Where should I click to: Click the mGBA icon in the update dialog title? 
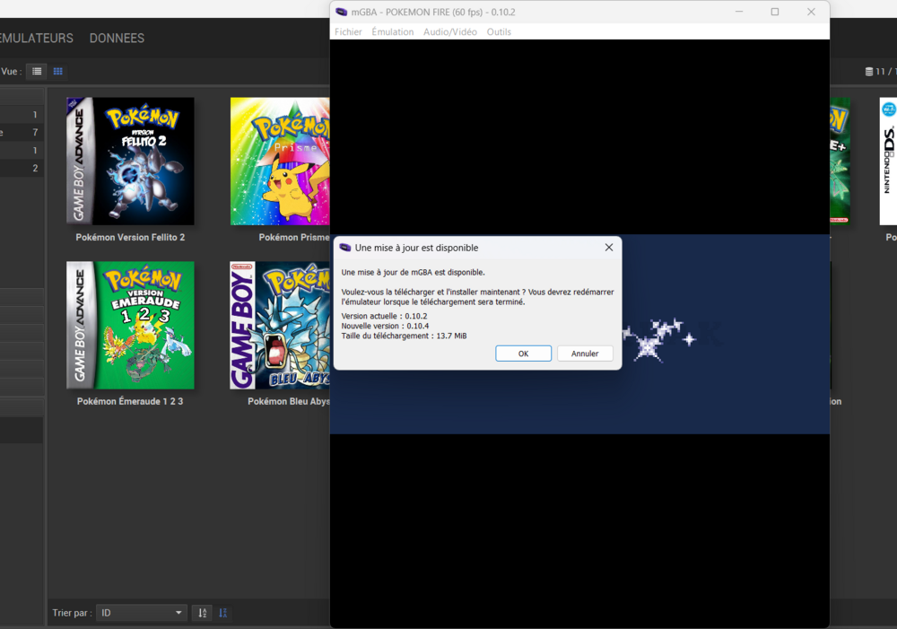[345, 248]
